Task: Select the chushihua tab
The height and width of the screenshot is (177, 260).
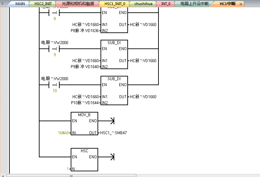Action: (143, 4)
